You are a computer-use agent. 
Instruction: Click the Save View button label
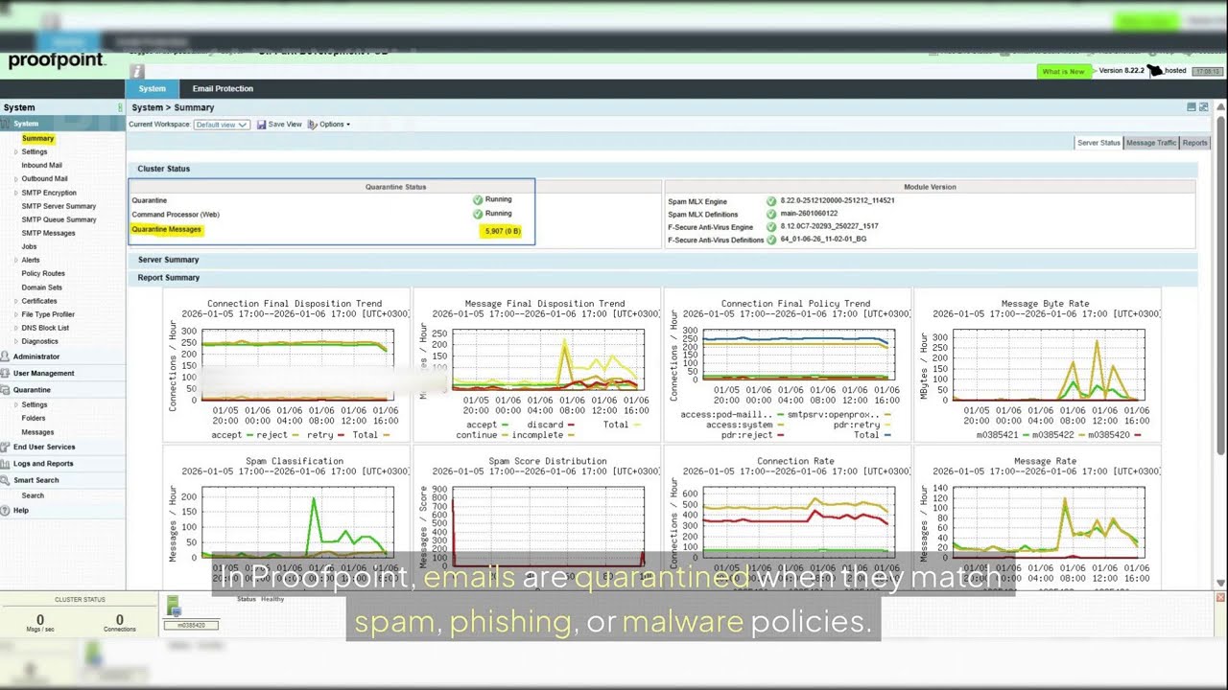pos(285,125)
